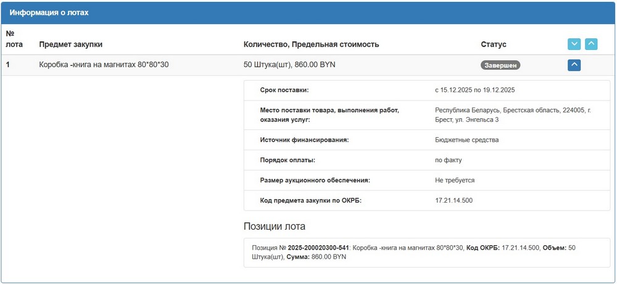Click the "№ лота" column header
This screenshot has height=284, width=617.
click(14, 38)
